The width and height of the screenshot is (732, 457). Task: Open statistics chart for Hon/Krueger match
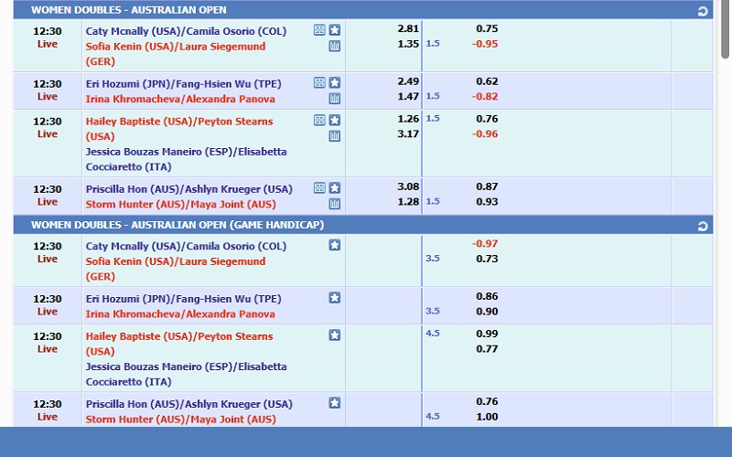[334, 204]
